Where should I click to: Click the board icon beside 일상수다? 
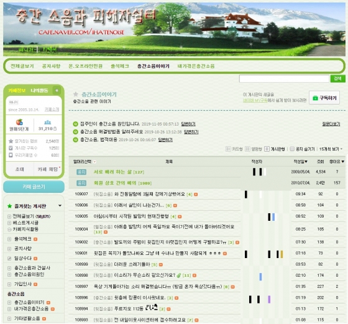pos(9,258)
